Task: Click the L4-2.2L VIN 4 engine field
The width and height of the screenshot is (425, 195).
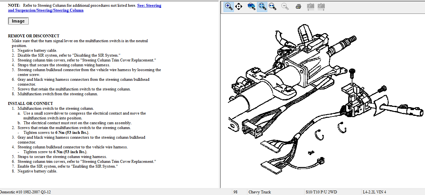Action: [374, 192]
